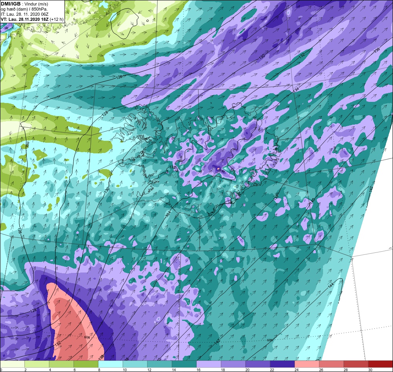Click the 6–8 m/s olive green legend swatch
Viewport: 393px width, 372px height.
coord(86,364)
